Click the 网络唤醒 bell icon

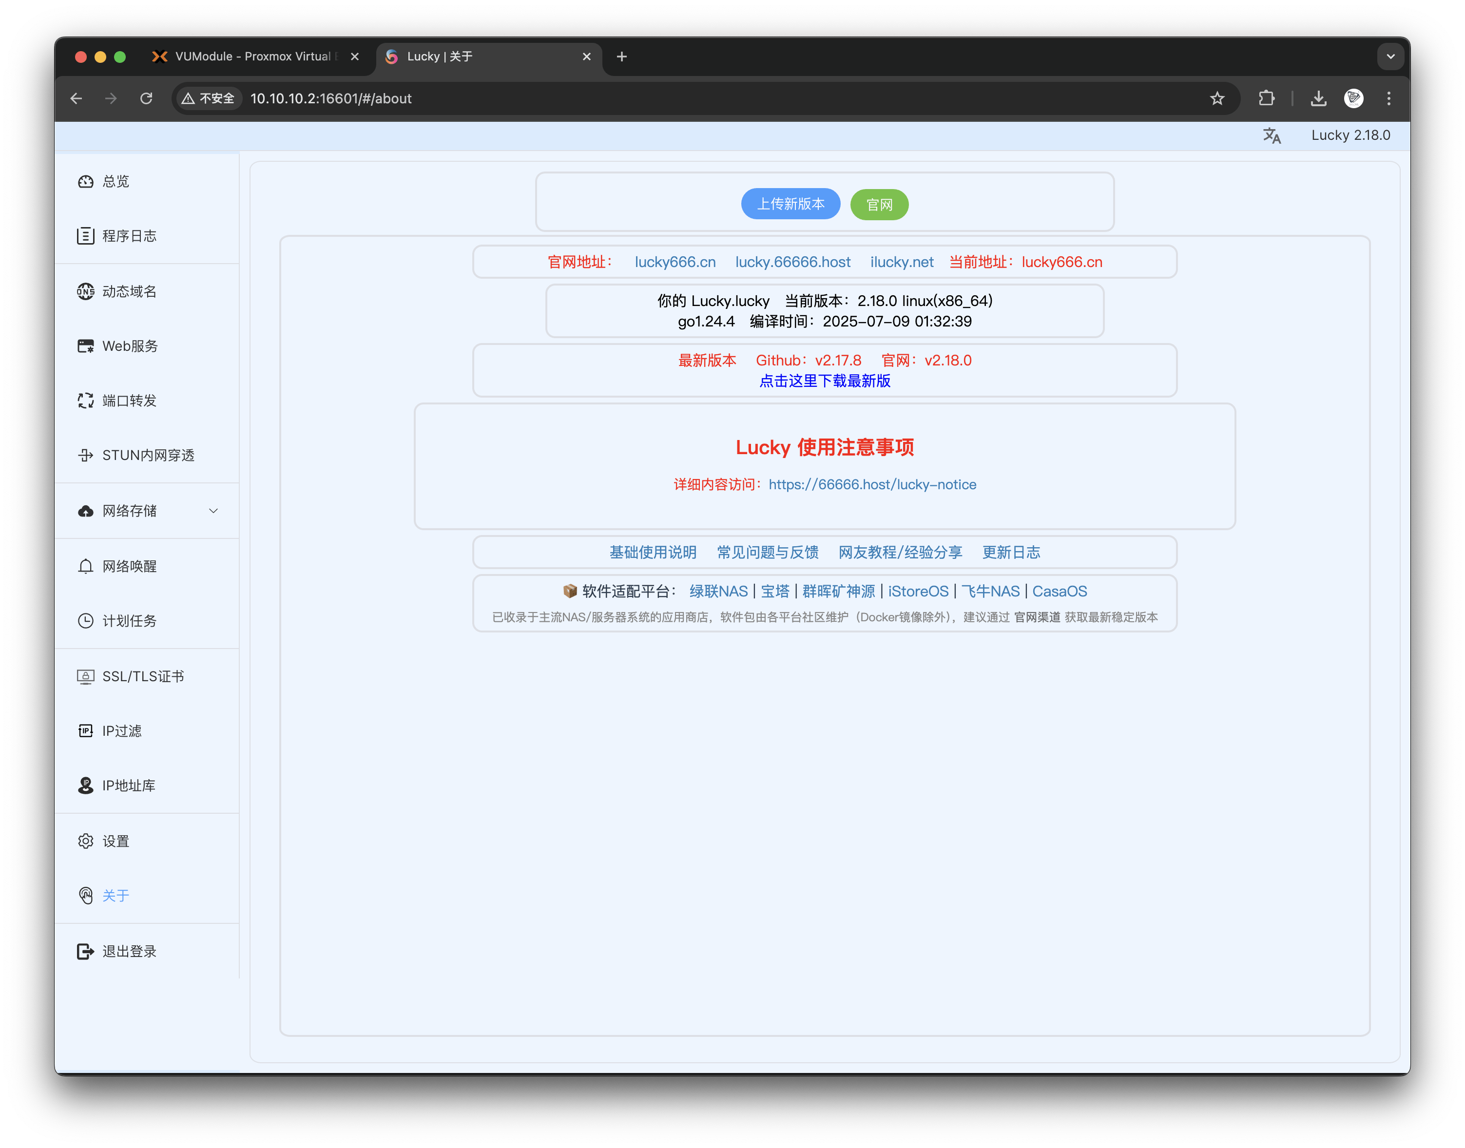[85, 566]
